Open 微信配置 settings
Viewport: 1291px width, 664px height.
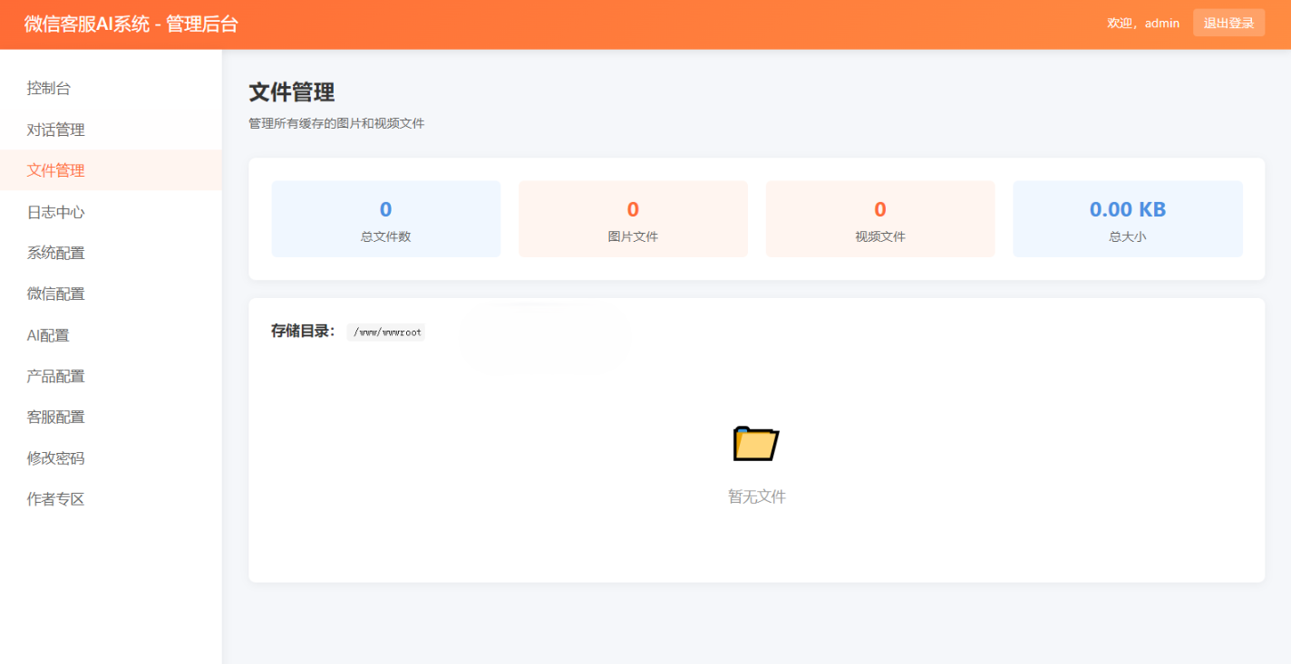55,294
